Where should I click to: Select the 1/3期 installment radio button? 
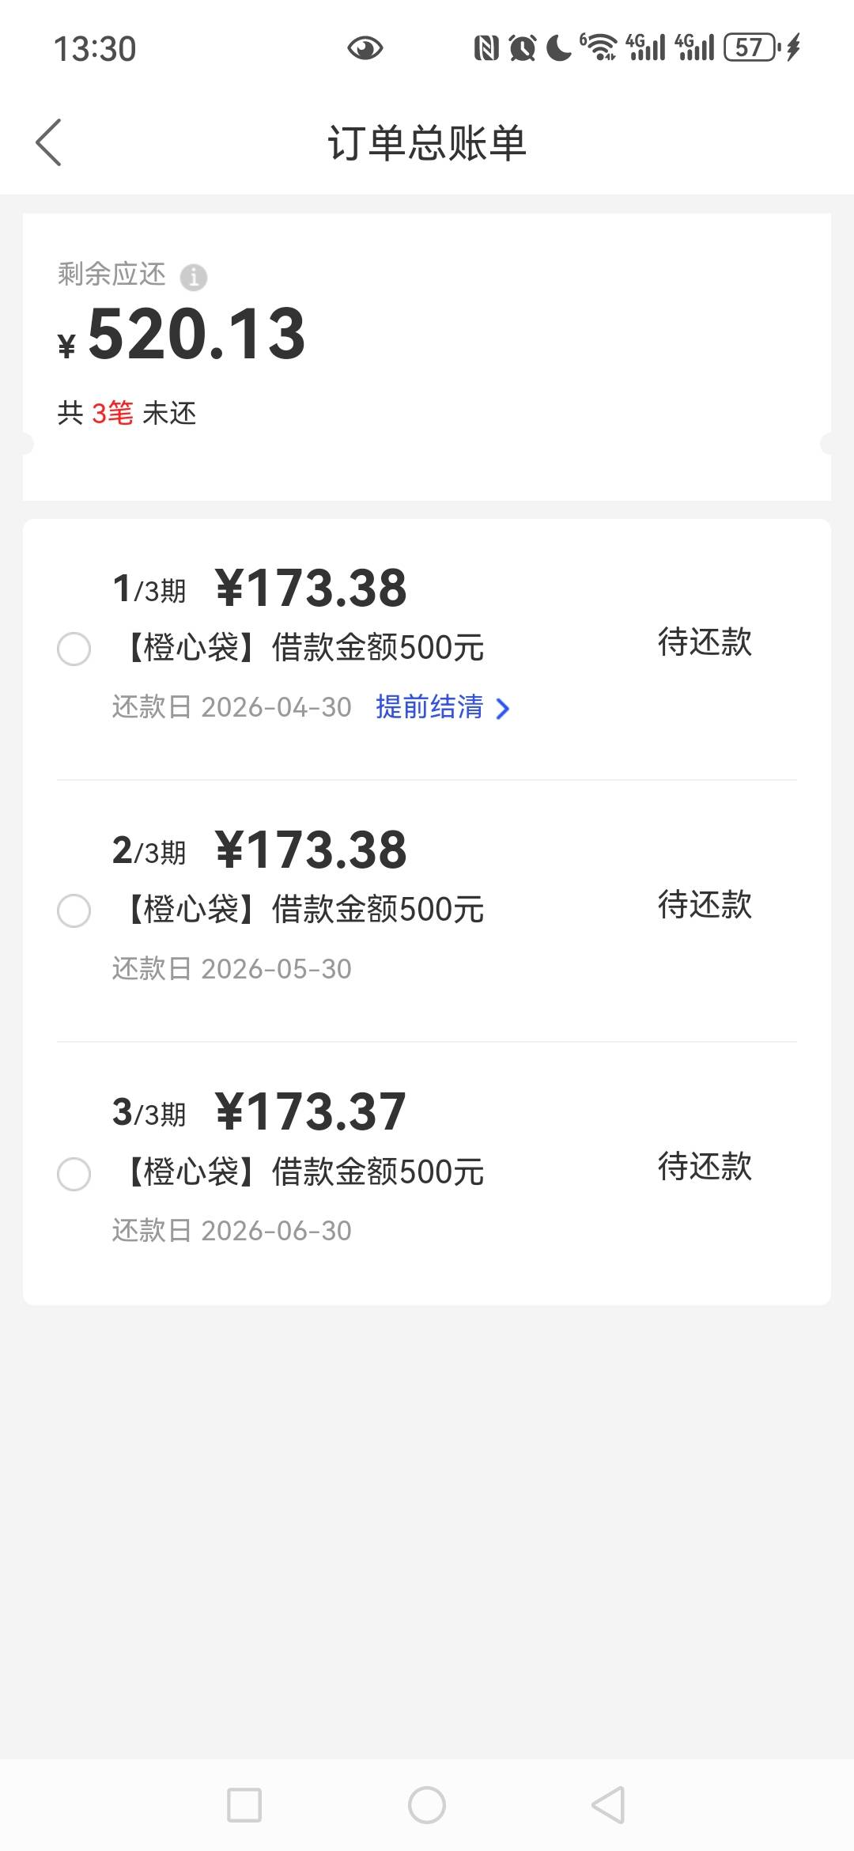[x=74, y=649]
